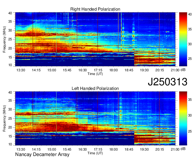The image size is (195, 158).
Task: Click the 10 MHz tick on Right Handed frequency axis
Action: click(10, 65)
